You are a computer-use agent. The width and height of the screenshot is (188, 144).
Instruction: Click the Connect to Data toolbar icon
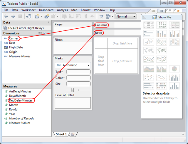(x=29, y=16)
